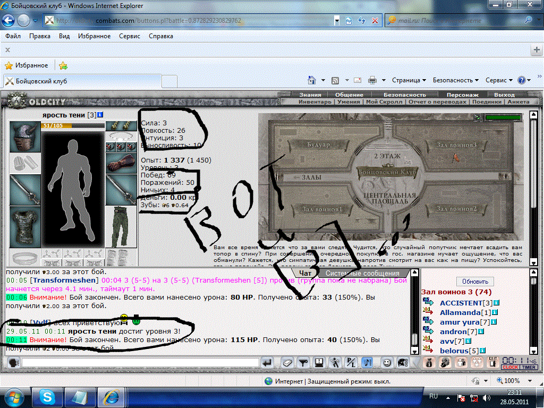This screenshot has width=544, height=408.
Task: Open the Знания menu
Action: coord(310,95)
